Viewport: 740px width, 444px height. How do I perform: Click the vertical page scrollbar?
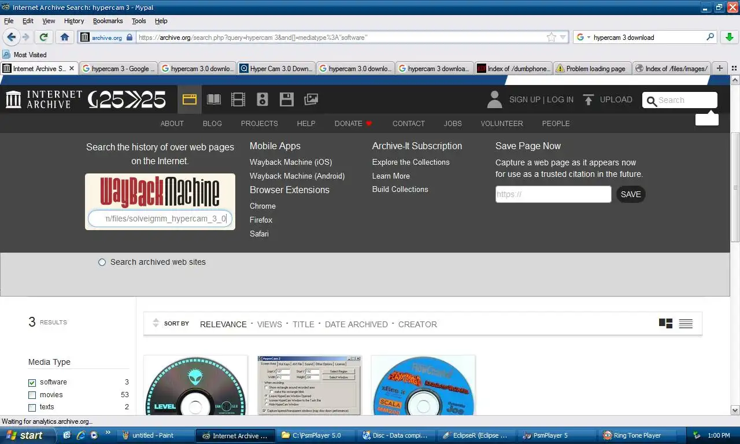point(735,187)
